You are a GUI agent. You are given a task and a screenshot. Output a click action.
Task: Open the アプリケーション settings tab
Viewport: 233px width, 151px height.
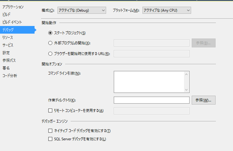click(x=13, y=7)
